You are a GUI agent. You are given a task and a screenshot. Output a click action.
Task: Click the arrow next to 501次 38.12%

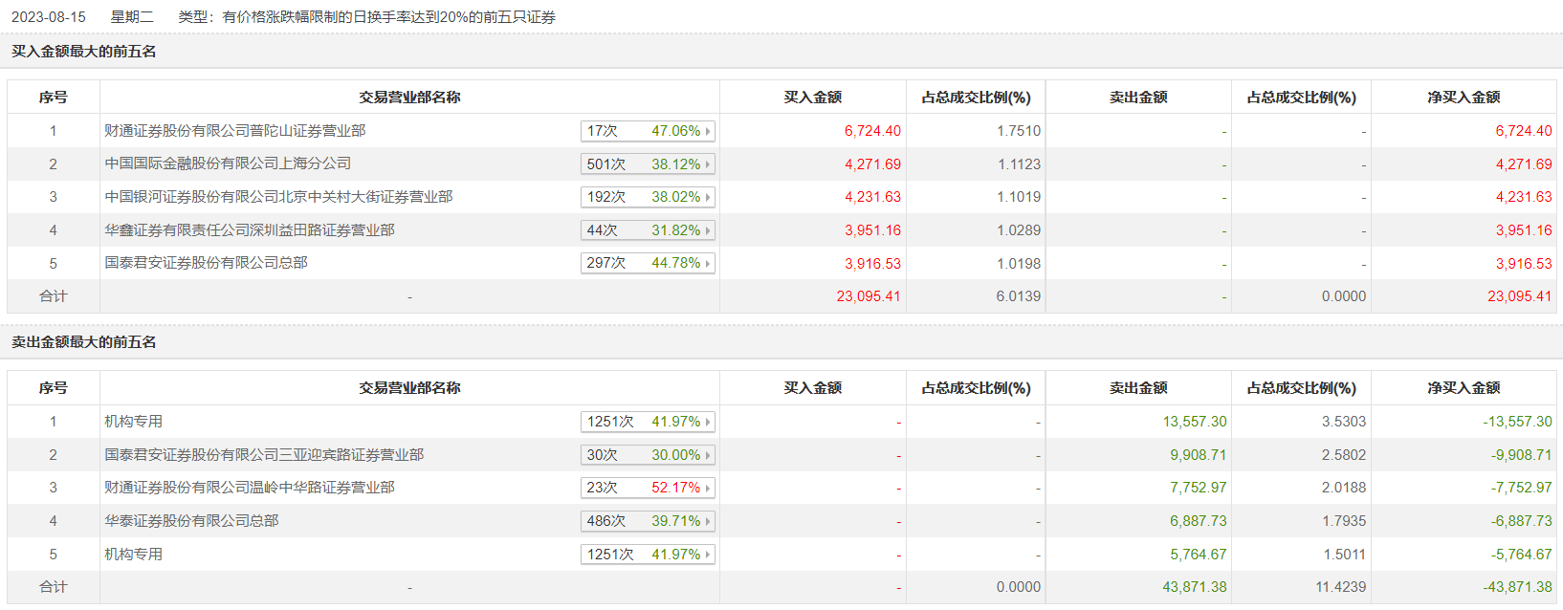click(x=708, y=164)
